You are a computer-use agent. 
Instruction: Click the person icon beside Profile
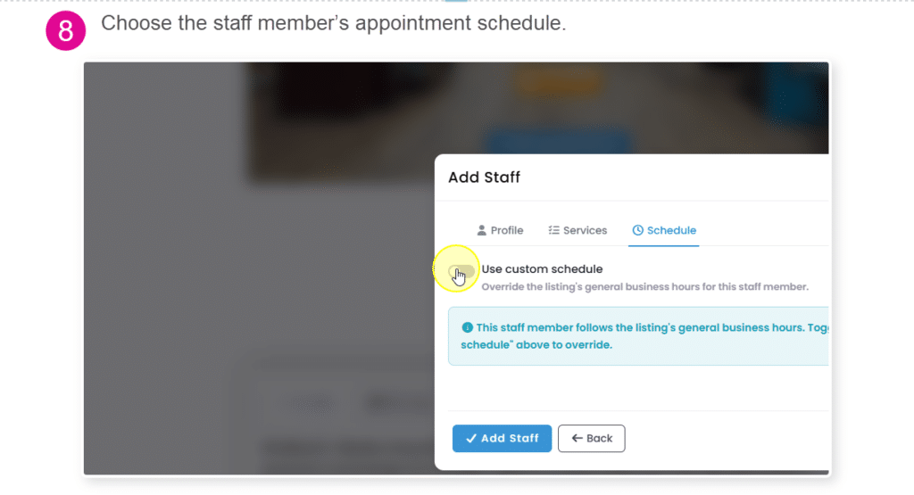pyautogui.click(x=481, y=230)
